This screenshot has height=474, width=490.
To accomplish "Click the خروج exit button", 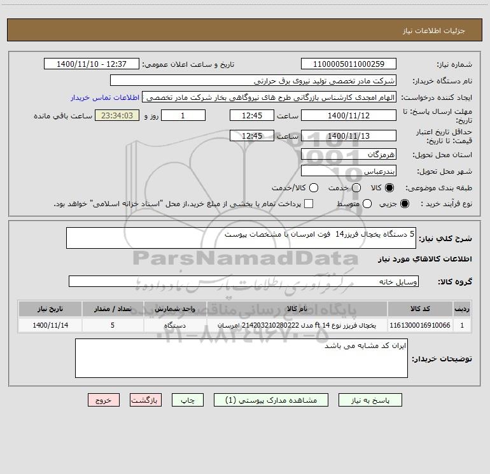I will (104, 400).
